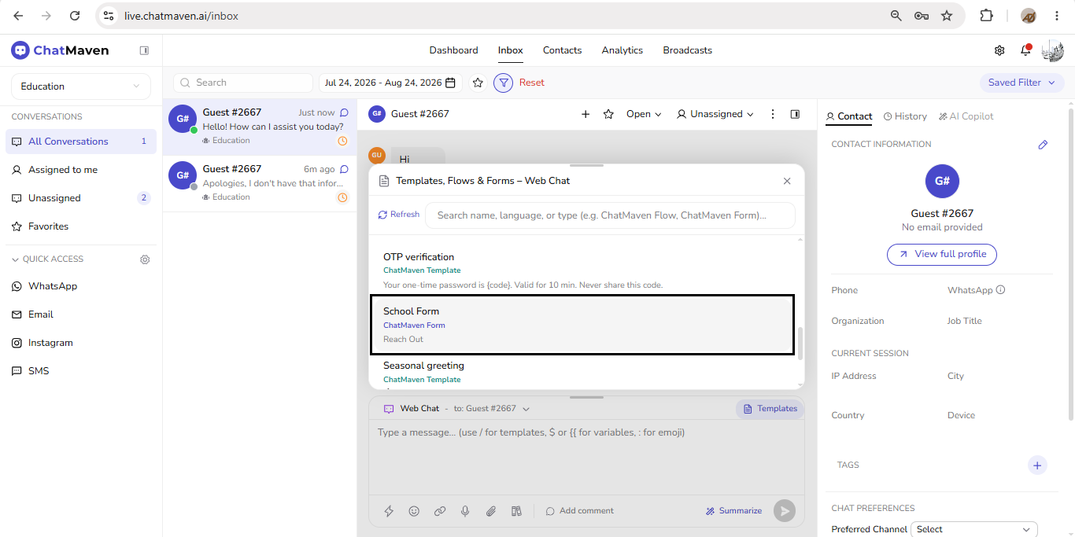This screenshot has width=1075, height=537.
Task: Click the insert link icon in composer
Action: (x=440, y=511)
